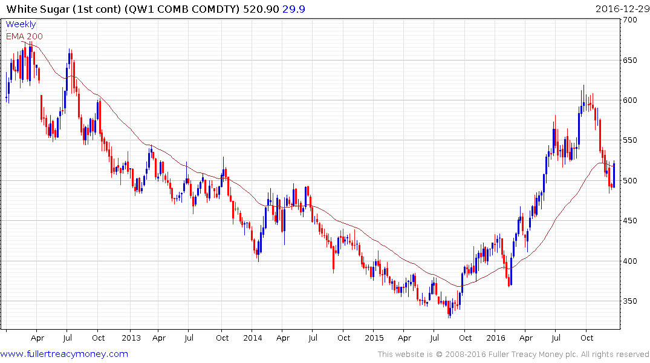Click the 550 price axis label
Viewport: 650px width, 363px height.
[630, 140]
